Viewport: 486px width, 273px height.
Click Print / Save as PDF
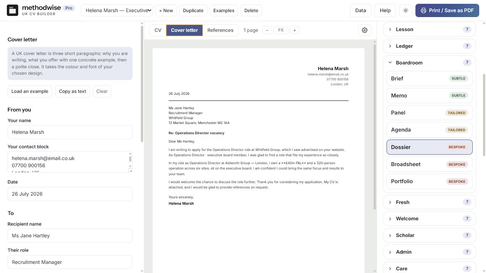coord(447,11)
